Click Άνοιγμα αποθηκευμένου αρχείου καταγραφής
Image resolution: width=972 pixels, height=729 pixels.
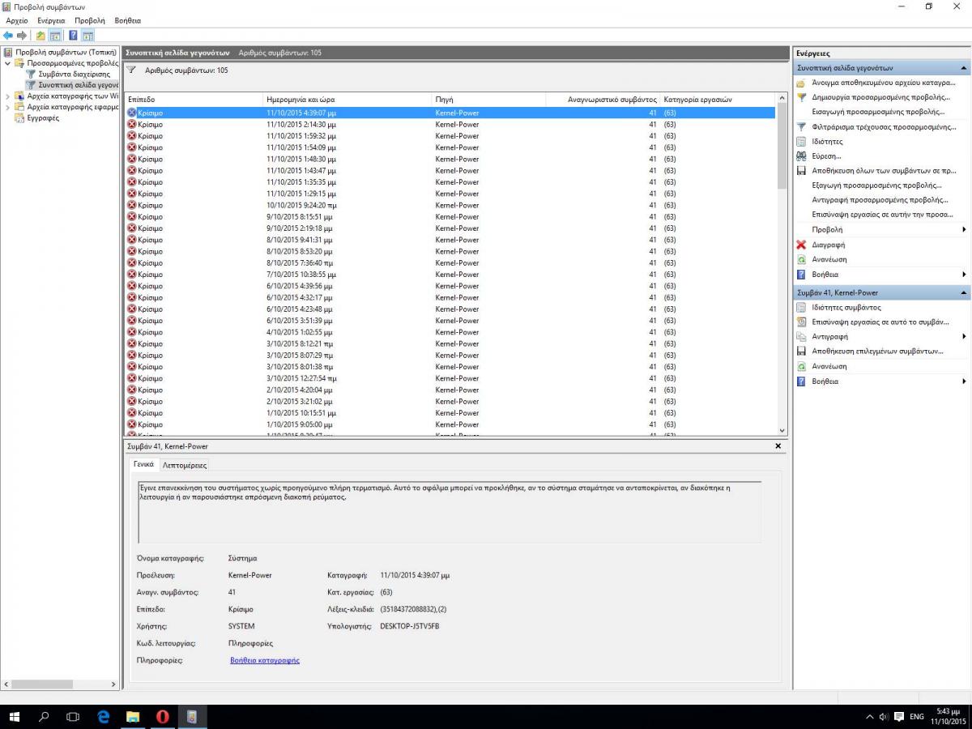882,83
